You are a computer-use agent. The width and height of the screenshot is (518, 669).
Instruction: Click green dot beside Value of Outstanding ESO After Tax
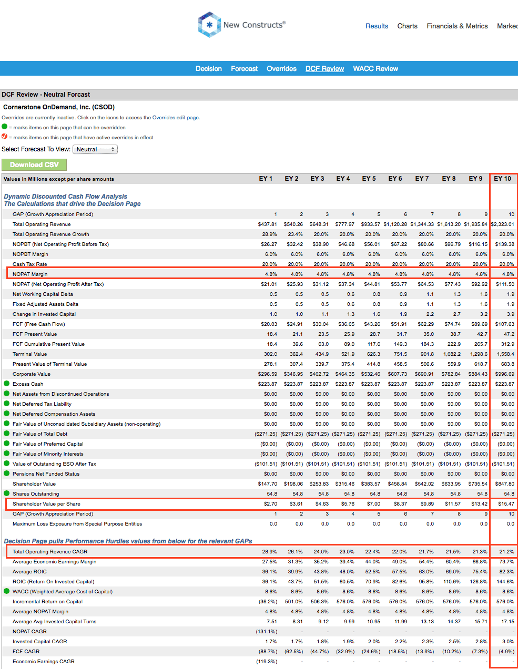point(7,464)
